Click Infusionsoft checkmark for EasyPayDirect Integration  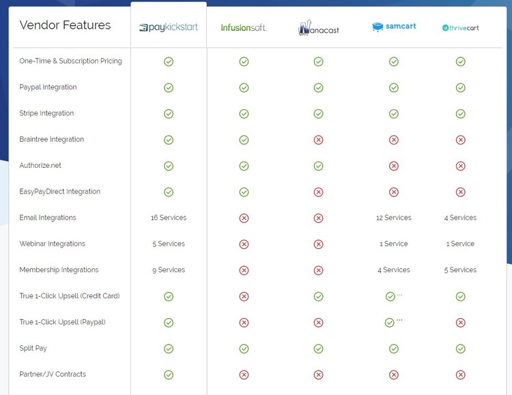tap(244, 192)
